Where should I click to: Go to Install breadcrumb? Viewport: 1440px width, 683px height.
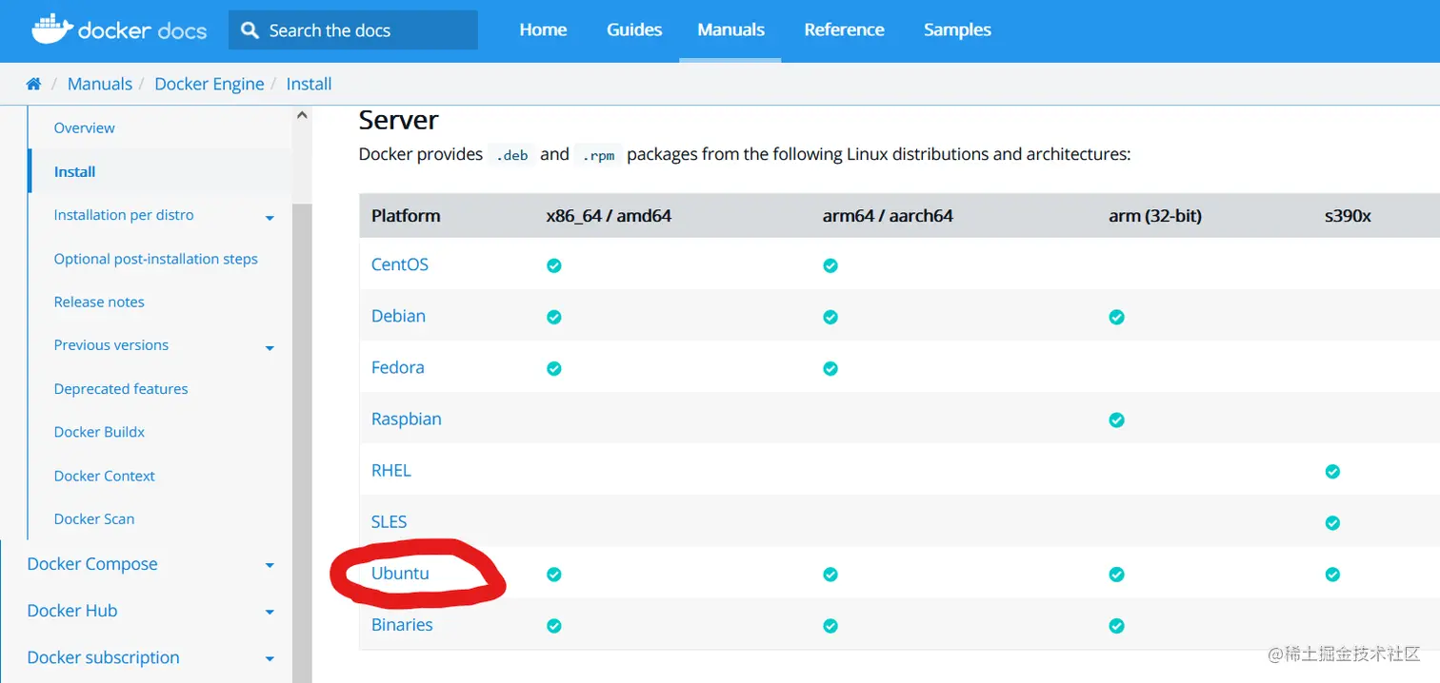click(x=309, y=84)
